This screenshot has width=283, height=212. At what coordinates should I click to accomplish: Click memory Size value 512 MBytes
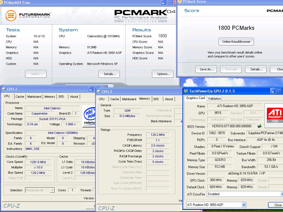(127, 116)
